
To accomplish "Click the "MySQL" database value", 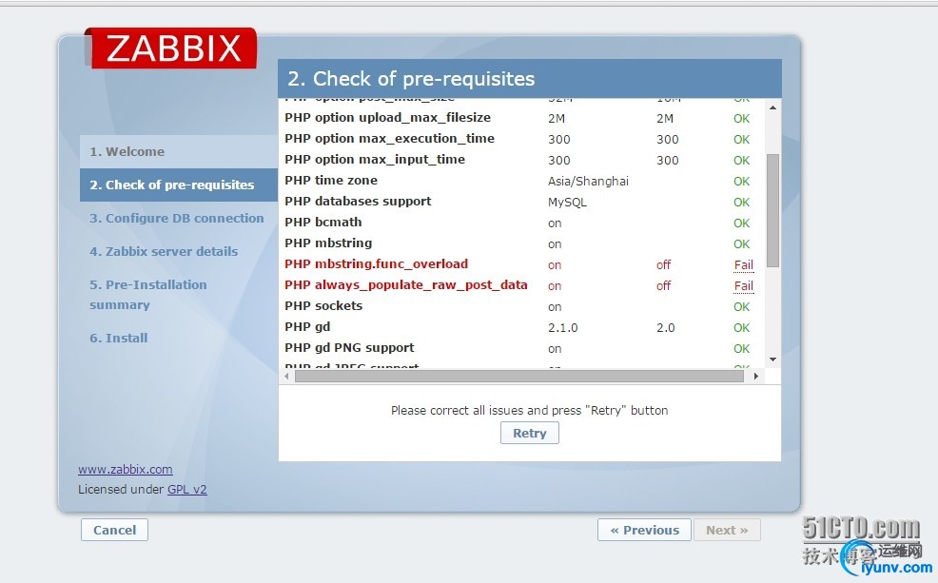I will pyautogui.click(x=567, y=203).
